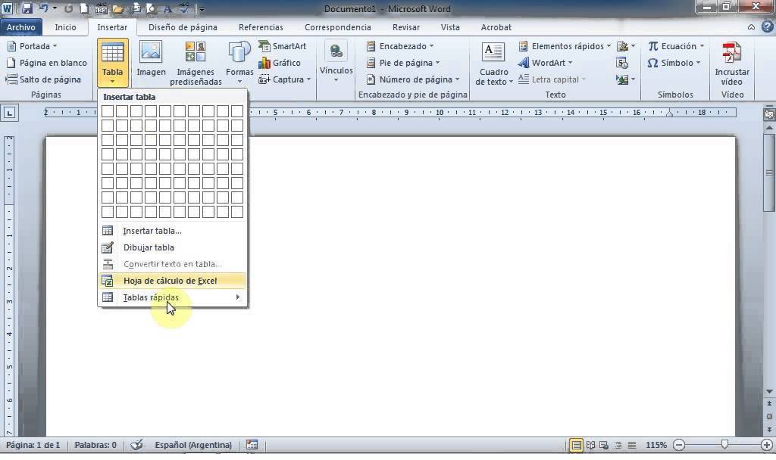Insert a SmartArt graphic
The image size is (776, 460).
(283, 46)
